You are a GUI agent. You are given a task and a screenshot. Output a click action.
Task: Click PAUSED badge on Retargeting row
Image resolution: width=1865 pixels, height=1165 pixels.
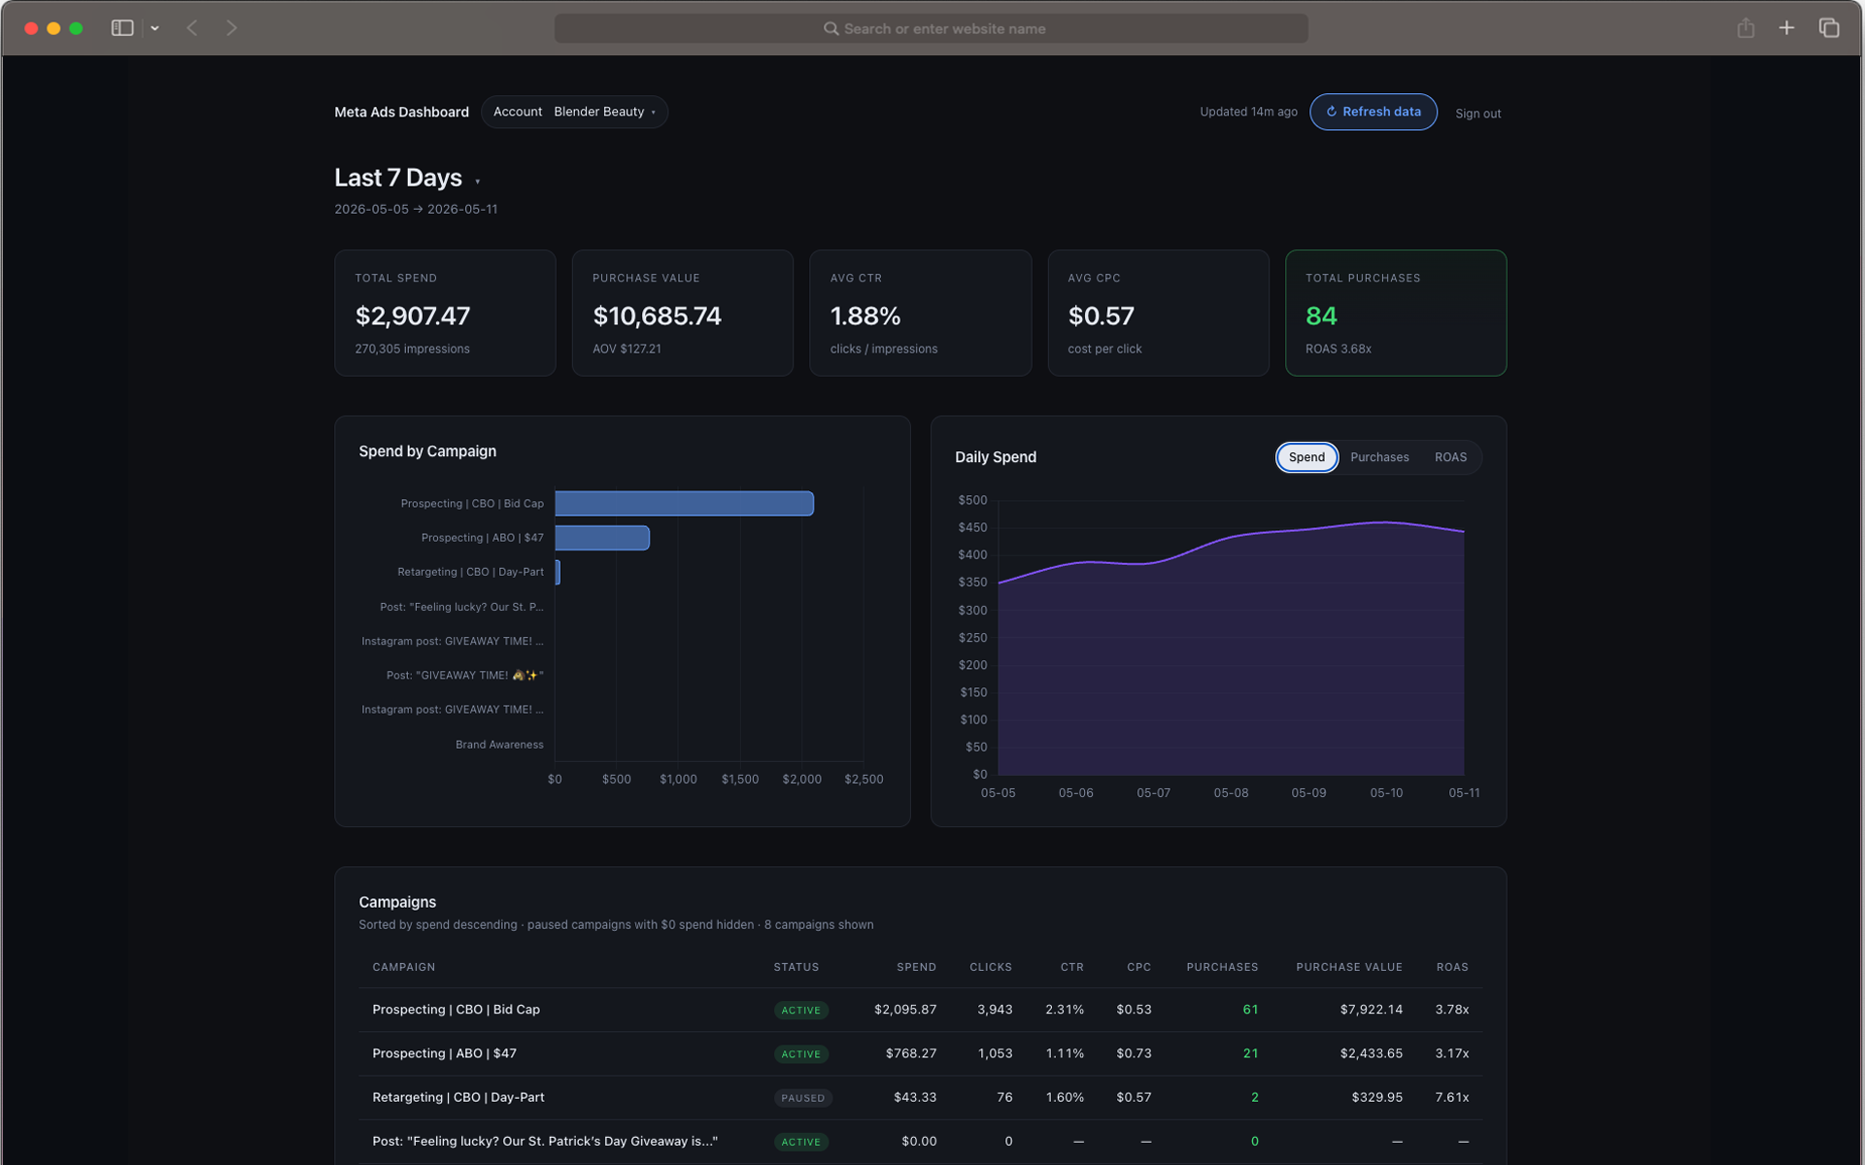point(803,1098)
